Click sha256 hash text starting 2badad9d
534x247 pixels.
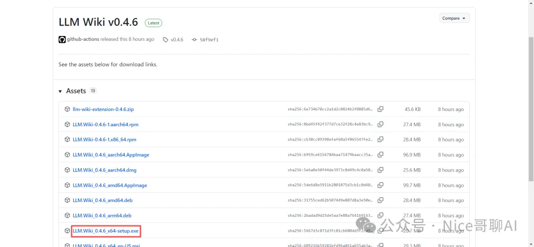(x=330, y=215)
